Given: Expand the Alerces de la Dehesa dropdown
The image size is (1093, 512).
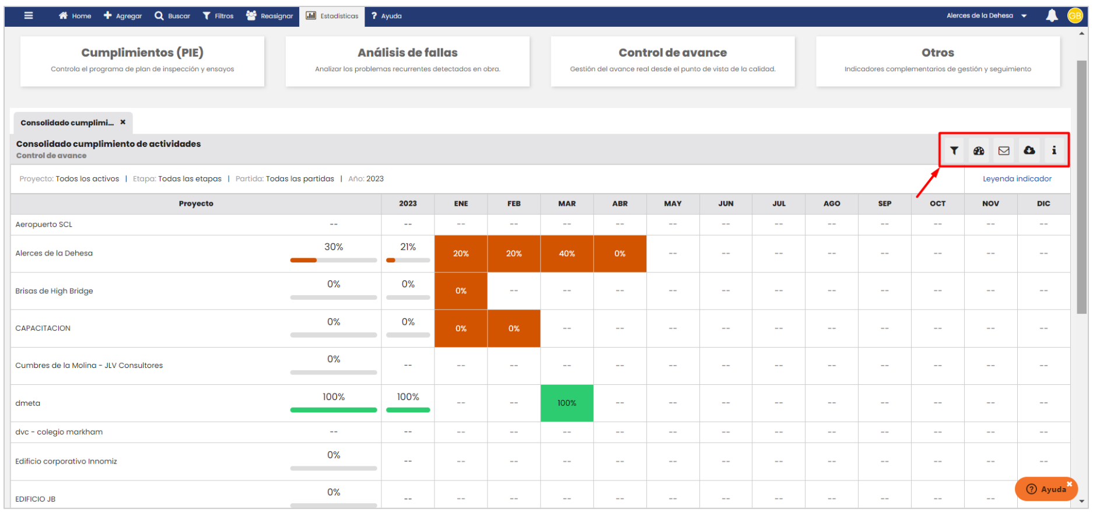Looking at the screenshot, I should pyautogui.click(x=1024, y=16).
